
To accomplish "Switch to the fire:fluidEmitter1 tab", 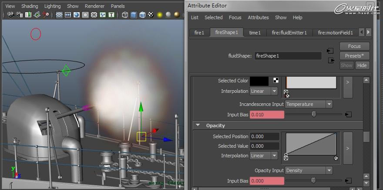I will [x=289, y=33].
